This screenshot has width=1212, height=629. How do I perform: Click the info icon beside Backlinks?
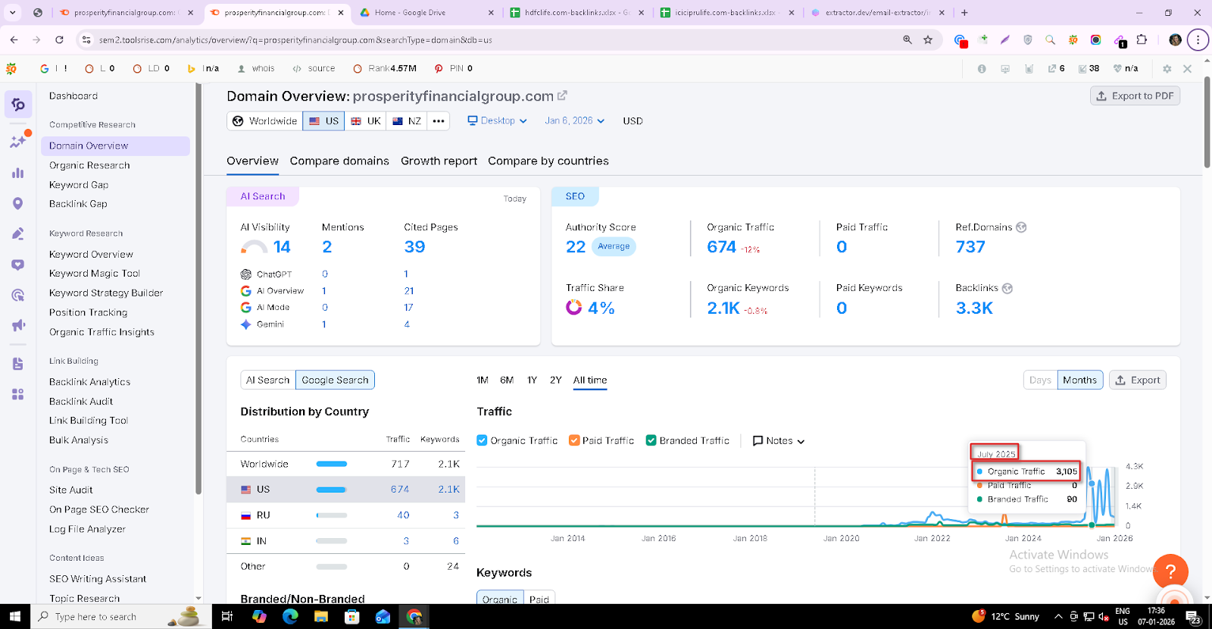[1007, 288]
